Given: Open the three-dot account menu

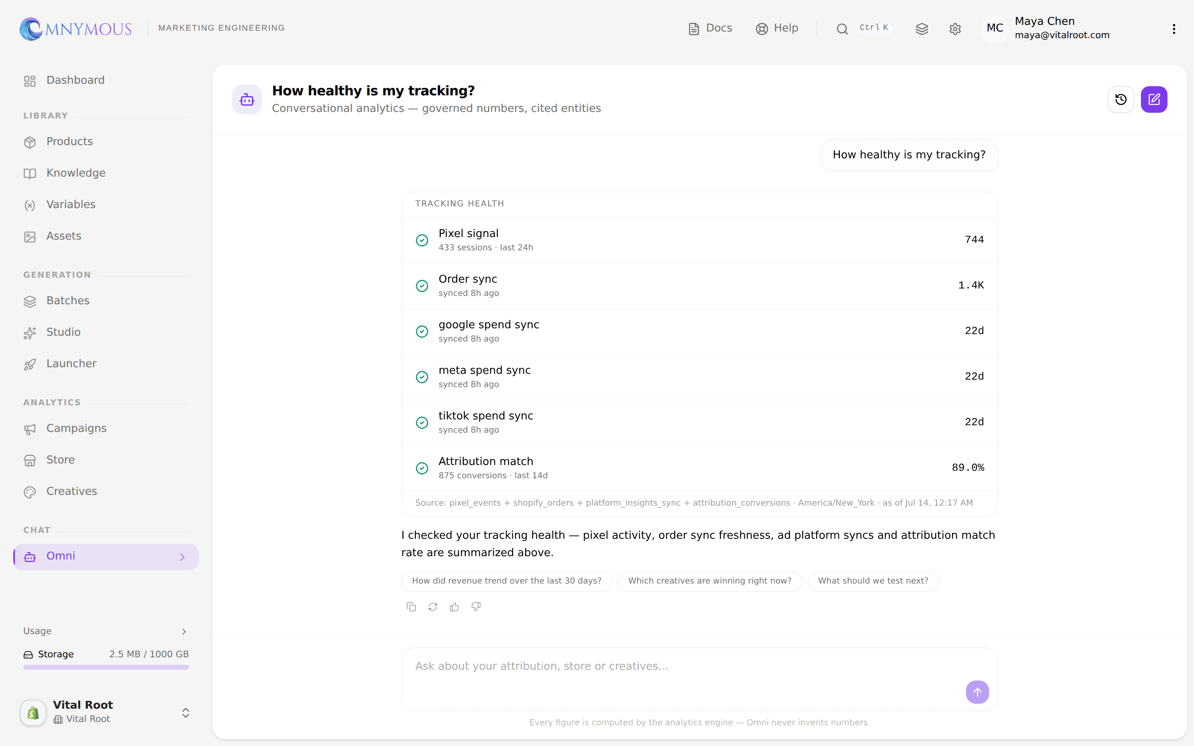Looking at the screenshot, I should [x=1174, y=29].
